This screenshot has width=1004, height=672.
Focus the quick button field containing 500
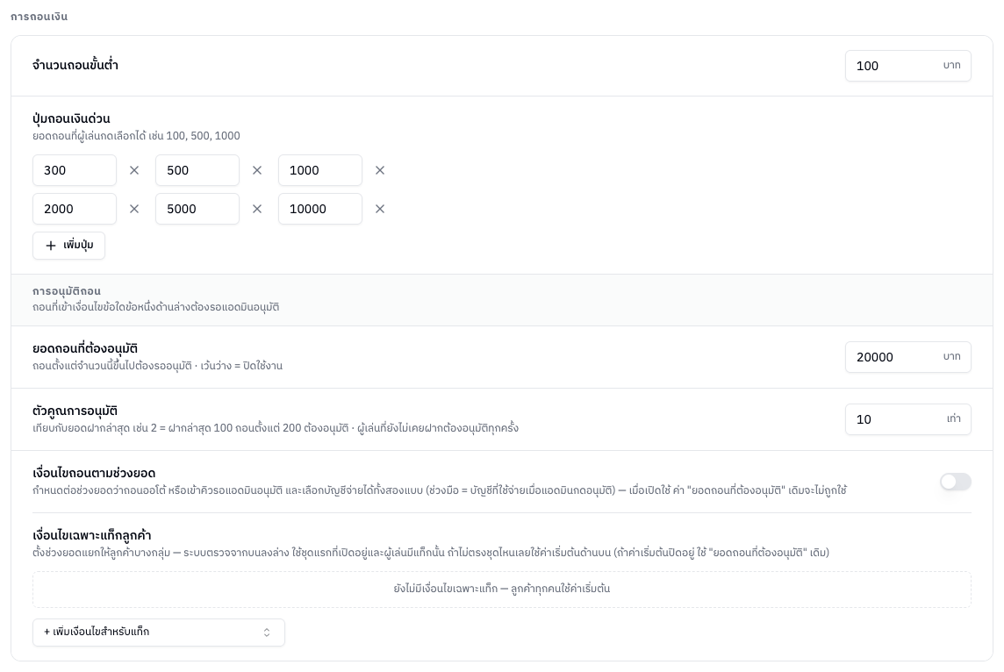click(x=197, y=170)
